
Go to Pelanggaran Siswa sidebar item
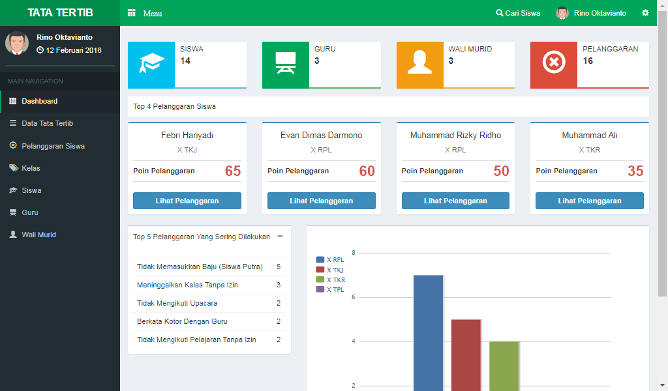click(52, 146)
